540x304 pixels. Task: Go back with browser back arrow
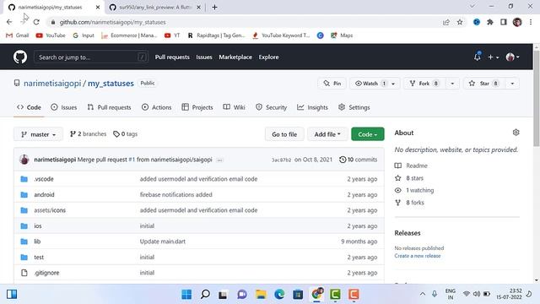(x=9, y=22)
